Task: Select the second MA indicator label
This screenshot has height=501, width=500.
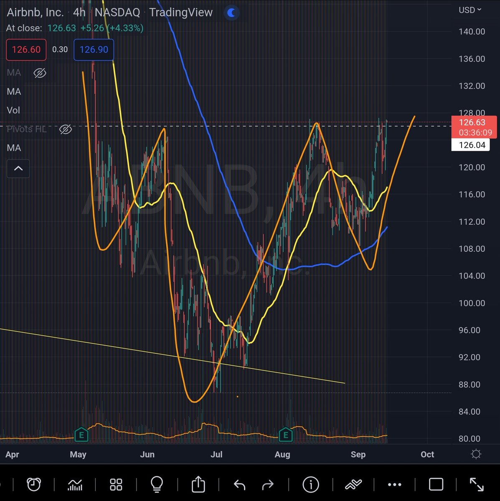Action: (x=14, y=91)
